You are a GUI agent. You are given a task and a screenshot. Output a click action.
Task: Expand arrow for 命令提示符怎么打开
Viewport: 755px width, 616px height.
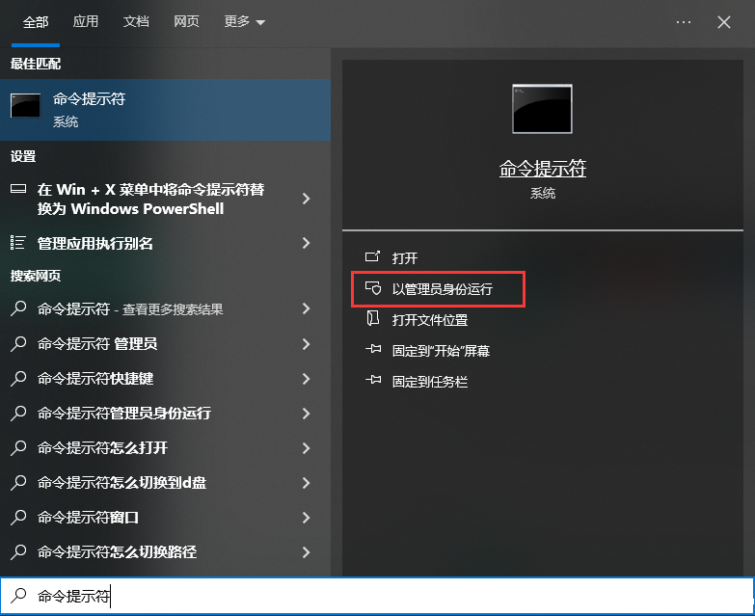[307, 447]
